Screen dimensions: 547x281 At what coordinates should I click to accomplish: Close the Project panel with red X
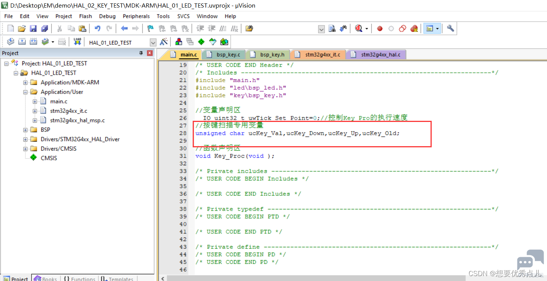coord(150,53)
